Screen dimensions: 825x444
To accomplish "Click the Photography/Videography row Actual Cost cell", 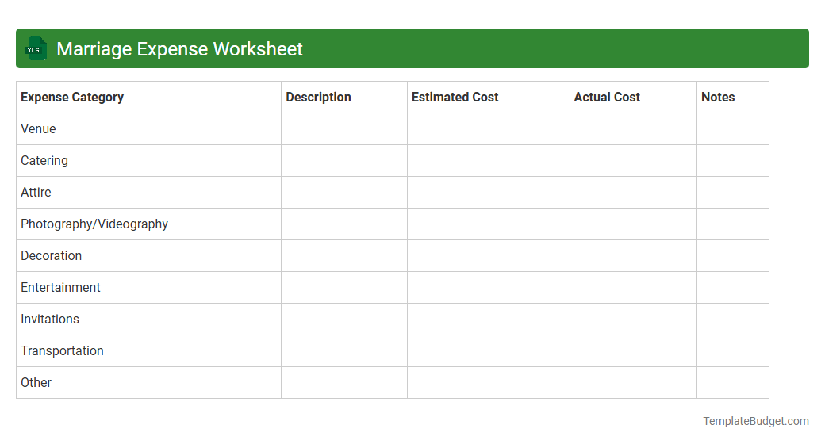I will pos(634,224).
